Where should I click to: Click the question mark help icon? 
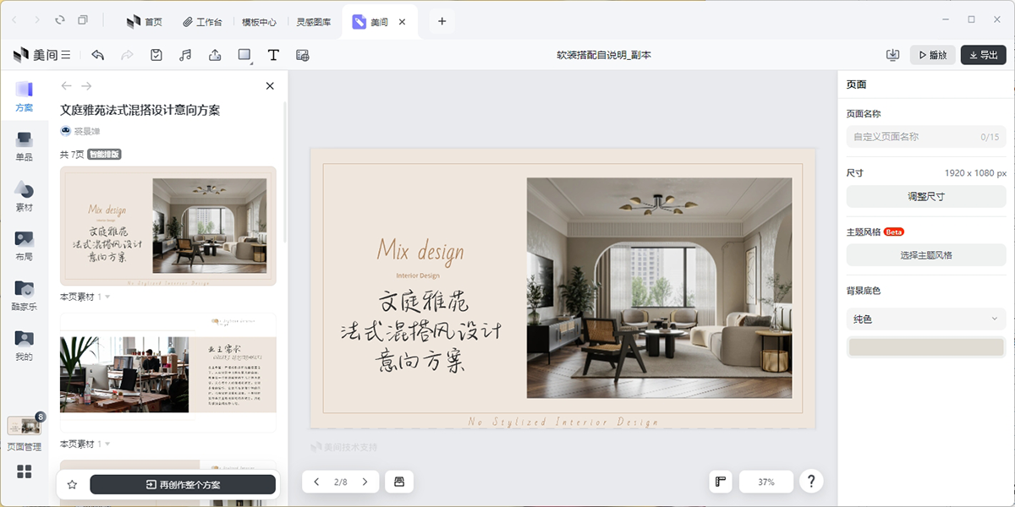click(811, 482)
